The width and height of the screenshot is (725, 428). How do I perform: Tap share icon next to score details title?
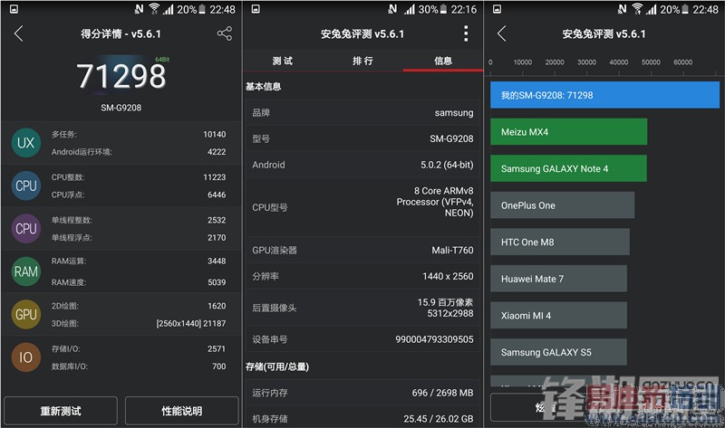pyautogui.click(x=225, y=33)
